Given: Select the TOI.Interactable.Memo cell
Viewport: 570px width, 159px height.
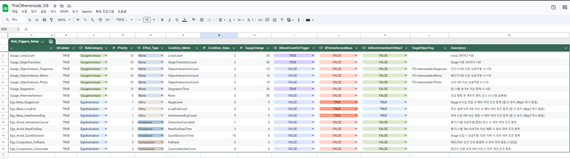Looking at the screenshot, I should click(x=429, y=76).
